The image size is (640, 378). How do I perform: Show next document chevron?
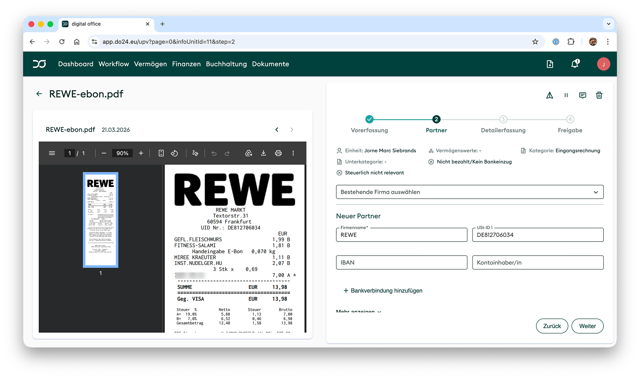click(292, 130)
